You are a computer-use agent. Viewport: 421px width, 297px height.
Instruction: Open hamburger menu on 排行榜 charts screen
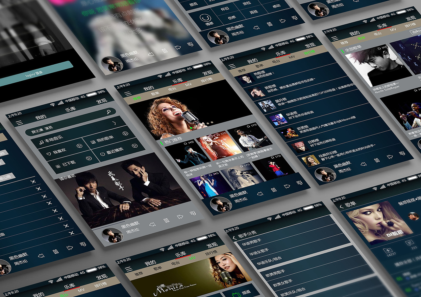(x=232, y=66)
